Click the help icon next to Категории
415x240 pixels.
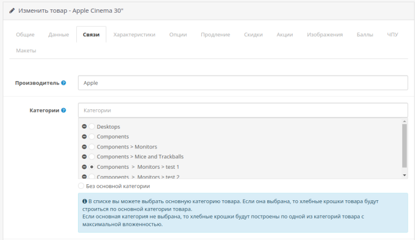click(64, 110)
